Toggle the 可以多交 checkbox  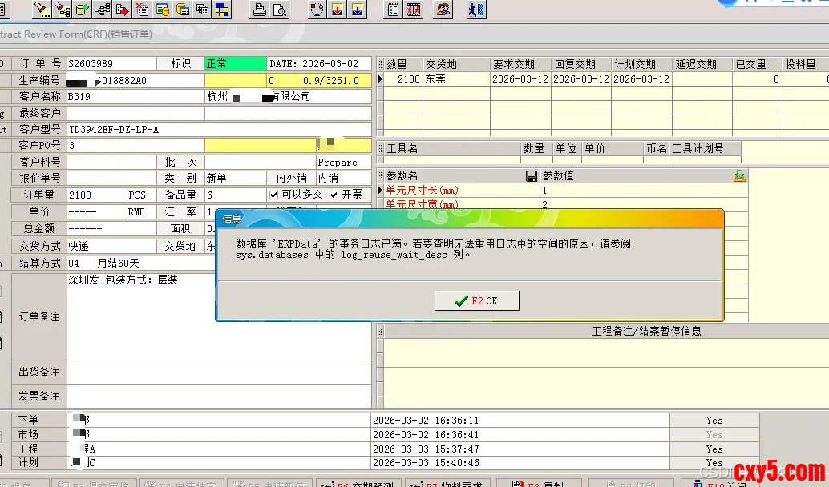pos(274,195)
